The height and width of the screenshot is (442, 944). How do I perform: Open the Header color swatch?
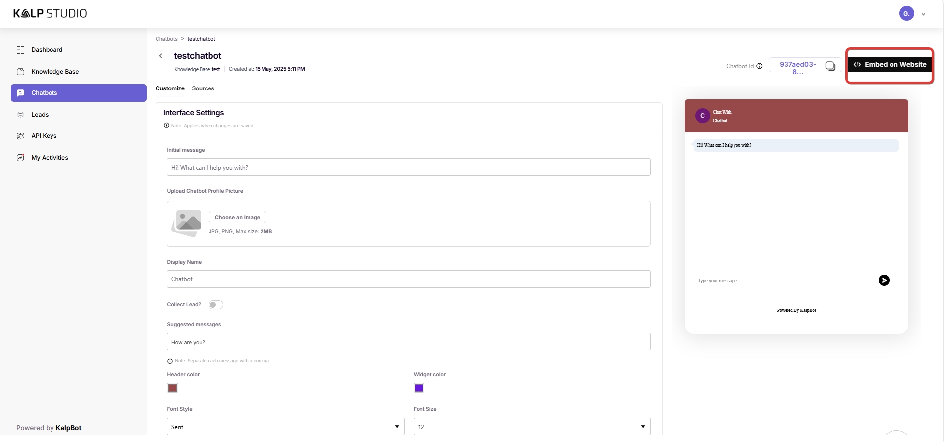(x=172, y=388)
